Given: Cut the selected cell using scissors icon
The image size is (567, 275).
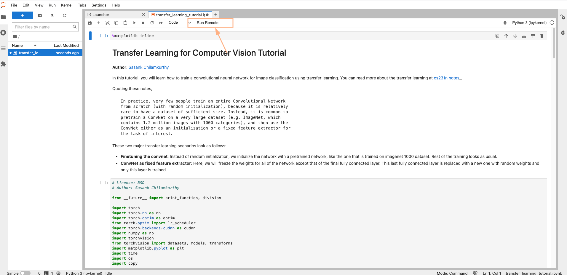Looking at the screenshot, I should [108, 23].
